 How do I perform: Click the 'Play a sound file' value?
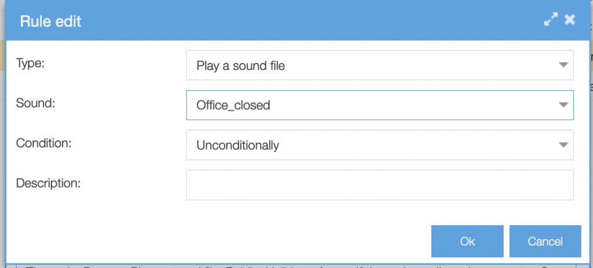tap(241, 66)
